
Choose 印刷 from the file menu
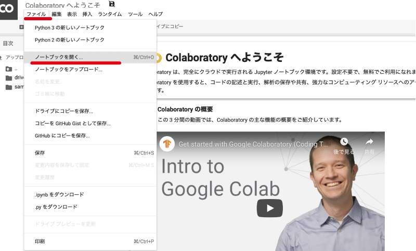(90, 241)
